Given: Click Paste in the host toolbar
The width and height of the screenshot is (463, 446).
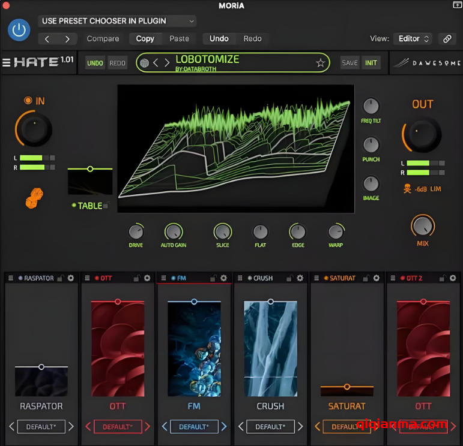Looking at the screenshot, I should click(179, 38).
